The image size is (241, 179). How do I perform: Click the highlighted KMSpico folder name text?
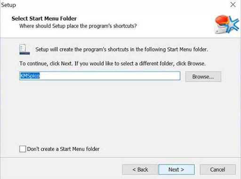point(30,76)
